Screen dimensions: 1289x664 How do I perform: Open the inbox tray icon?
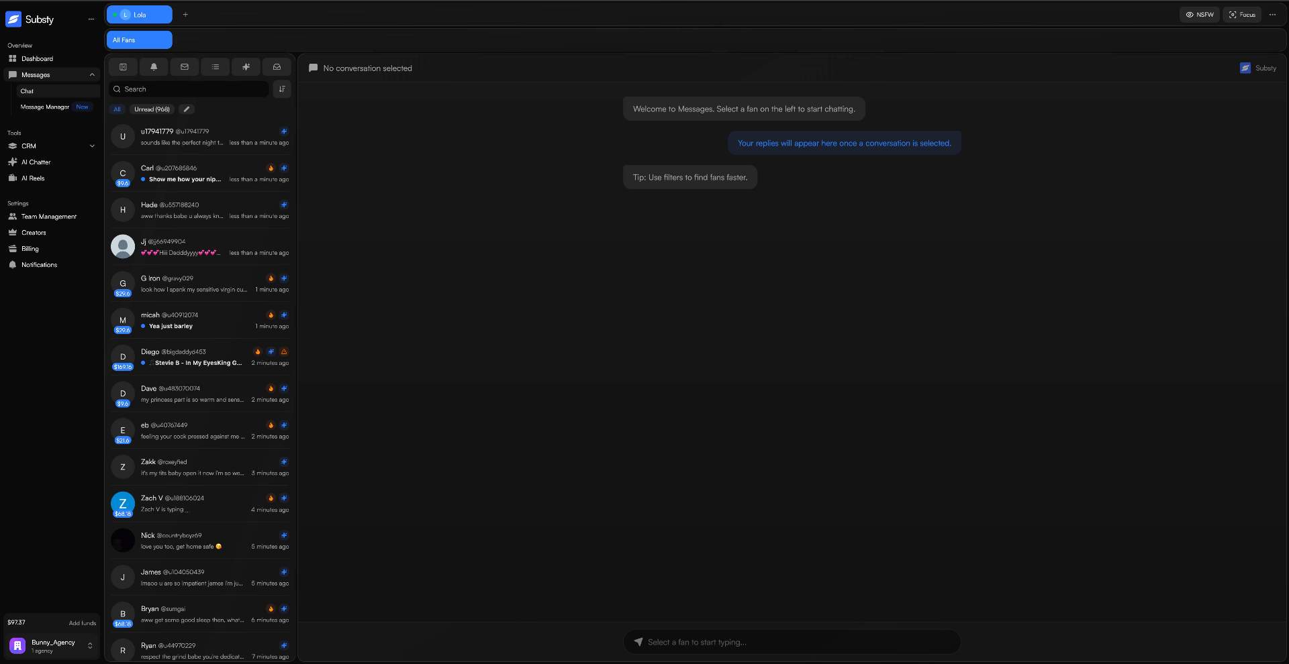point(277,67)
